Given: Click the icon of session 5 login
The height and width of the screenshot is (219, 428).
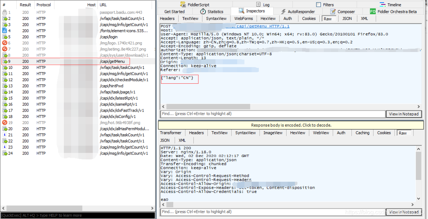Looking at the screenshot, I should pos(5,37).
